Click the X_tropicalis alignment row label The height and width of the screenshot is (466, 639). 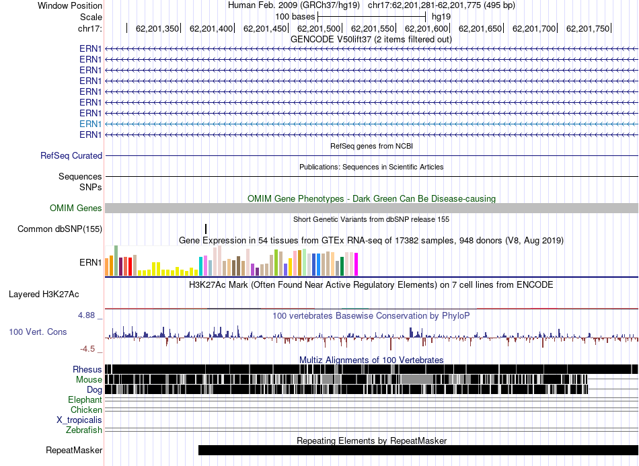tap(79, 420)
